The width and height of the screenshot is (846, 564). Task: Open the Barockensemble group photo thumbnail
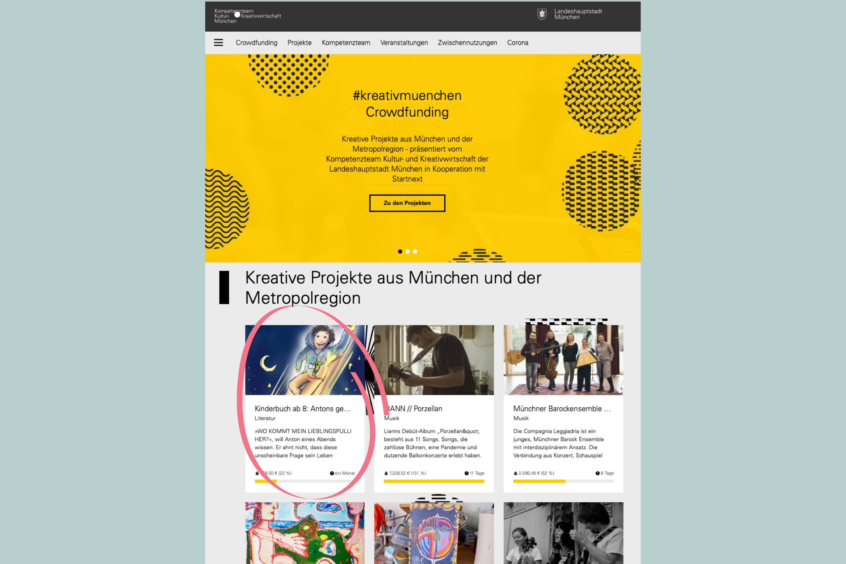click(x=563, y=360)
